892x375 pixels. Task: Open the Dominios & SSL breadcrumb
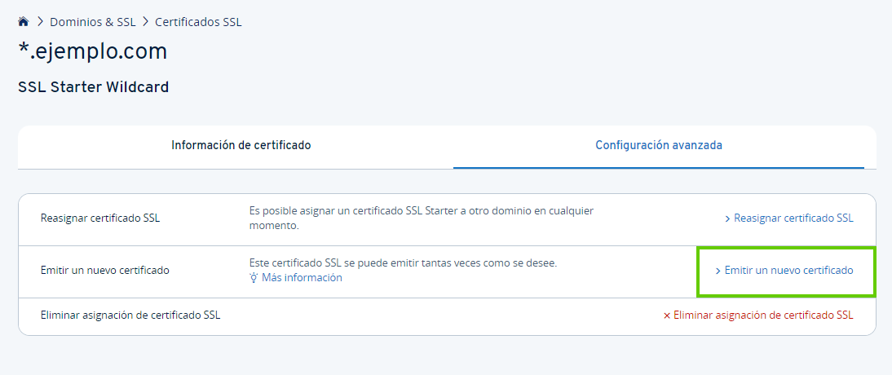click(92, 22)
